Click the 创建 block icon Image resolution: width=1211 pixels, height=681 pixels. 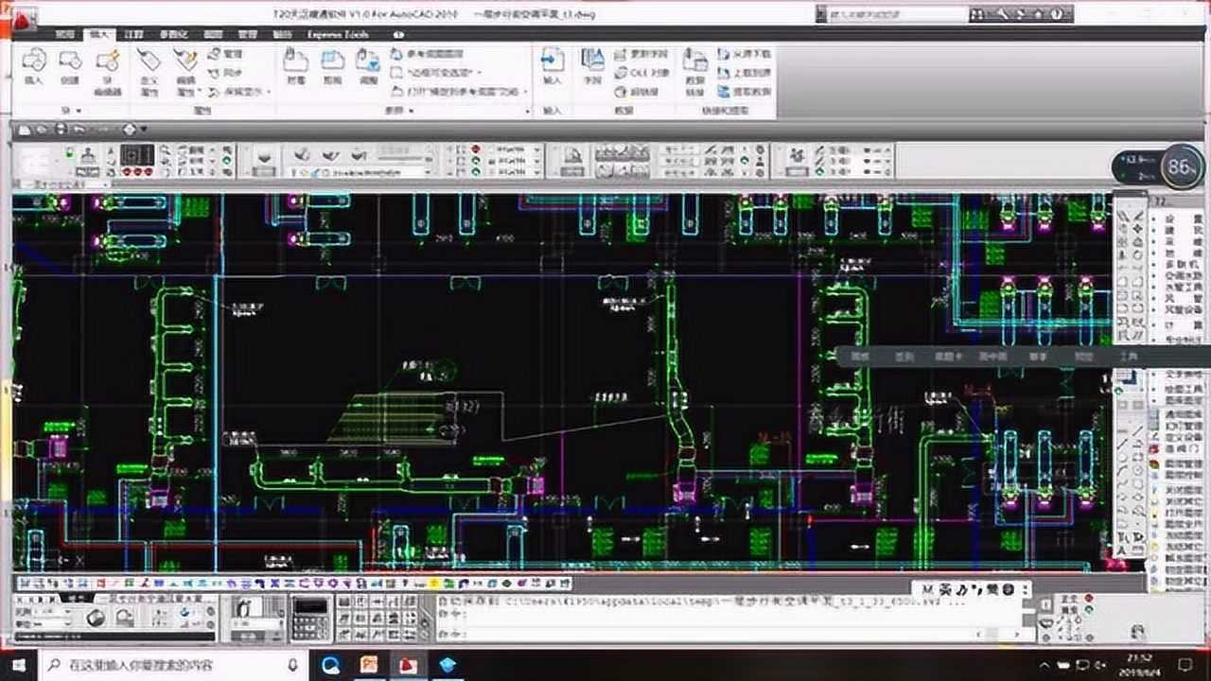click(71, 61)
